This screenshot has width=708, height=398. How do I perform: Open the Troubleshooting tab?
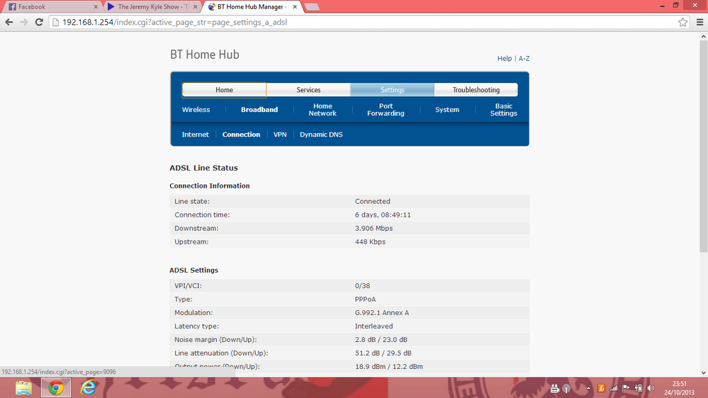coord(476,90)
